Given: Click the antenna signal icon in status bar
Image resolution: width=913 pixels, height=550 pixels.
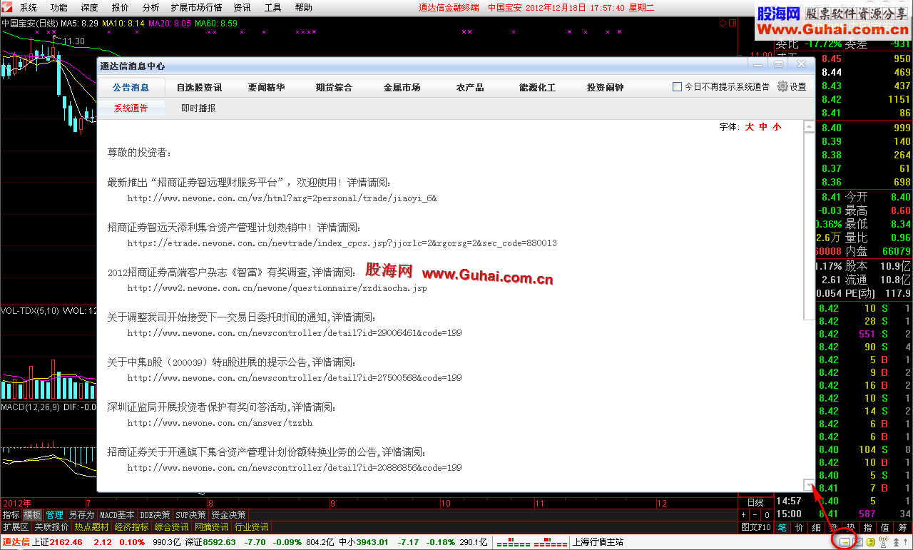Looking at the screenshot, I should coord(884,542).
